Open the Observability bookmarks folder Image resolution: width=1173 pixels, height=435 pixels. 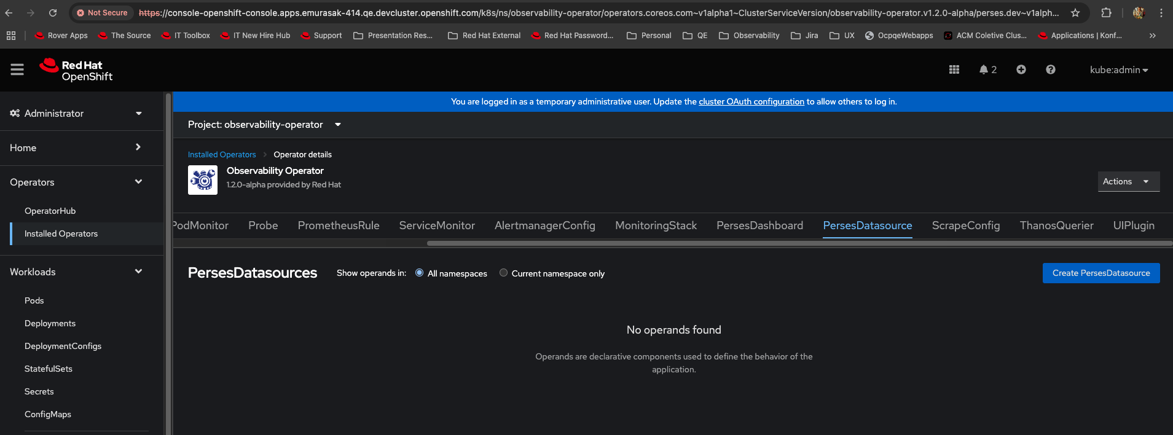click(x=749, y=36)
